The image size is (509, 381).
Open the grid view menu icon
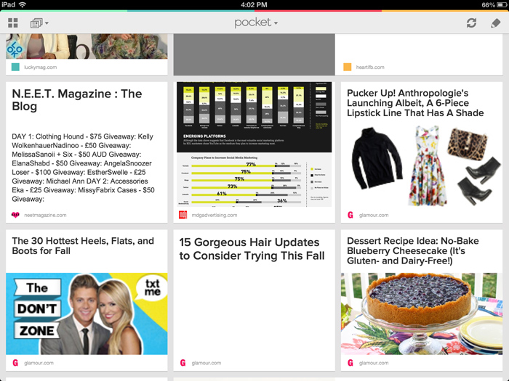pos(13,23)
